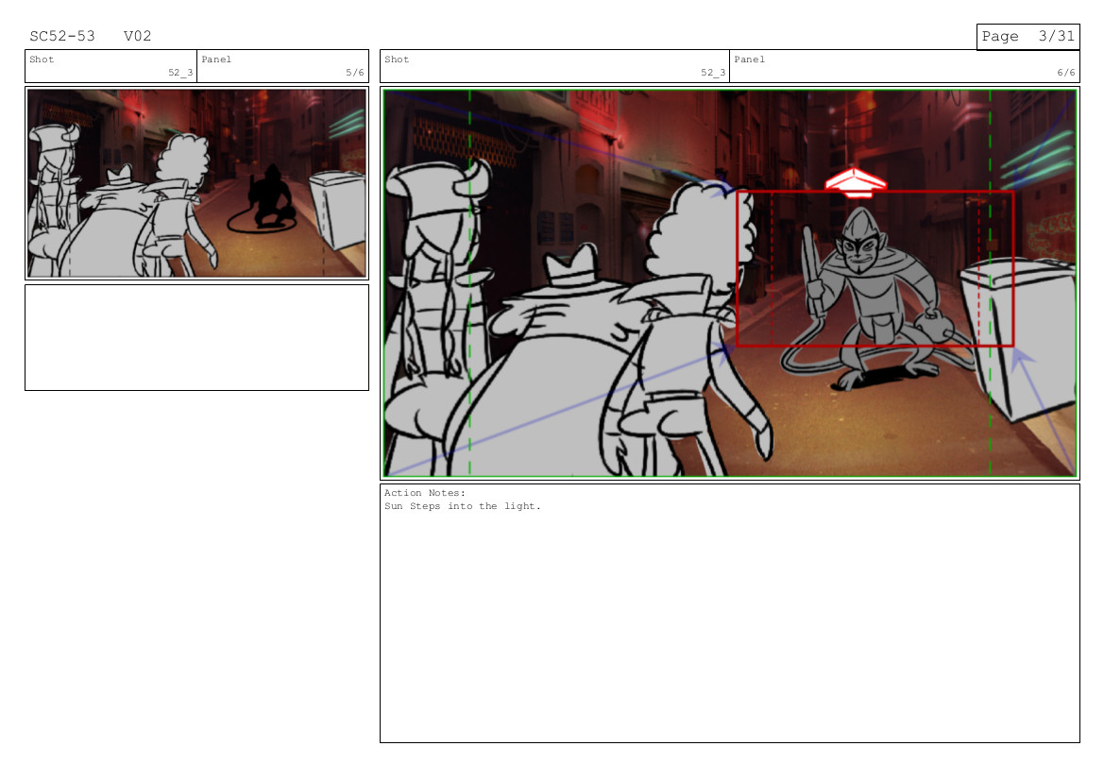
Task: Click the 'Shot' label above the large panel
Action: point(397,59)
